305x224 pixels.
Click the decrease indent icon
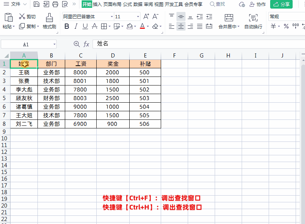click(200, 17)
